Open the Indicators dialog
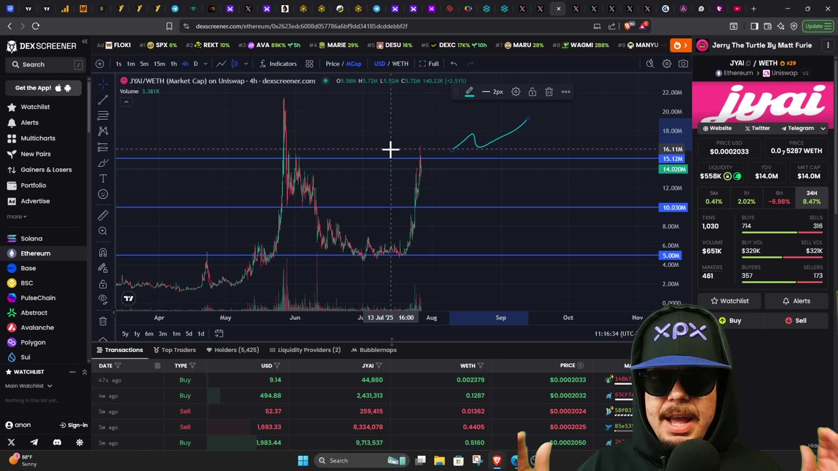The height and width of the screenshot is (471, 838). 278,63
